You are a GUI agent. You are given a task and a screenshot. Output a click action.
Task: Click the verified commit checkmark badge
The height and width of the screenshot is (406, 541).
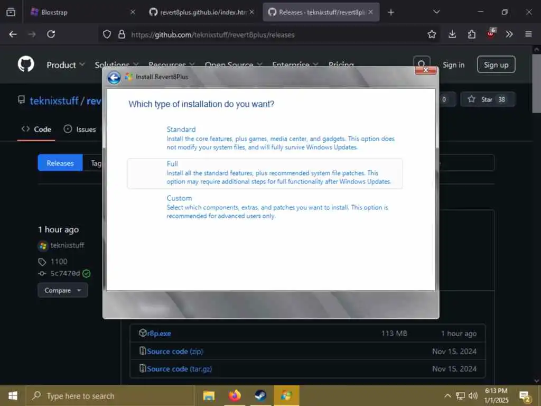[x=87, y=274]
